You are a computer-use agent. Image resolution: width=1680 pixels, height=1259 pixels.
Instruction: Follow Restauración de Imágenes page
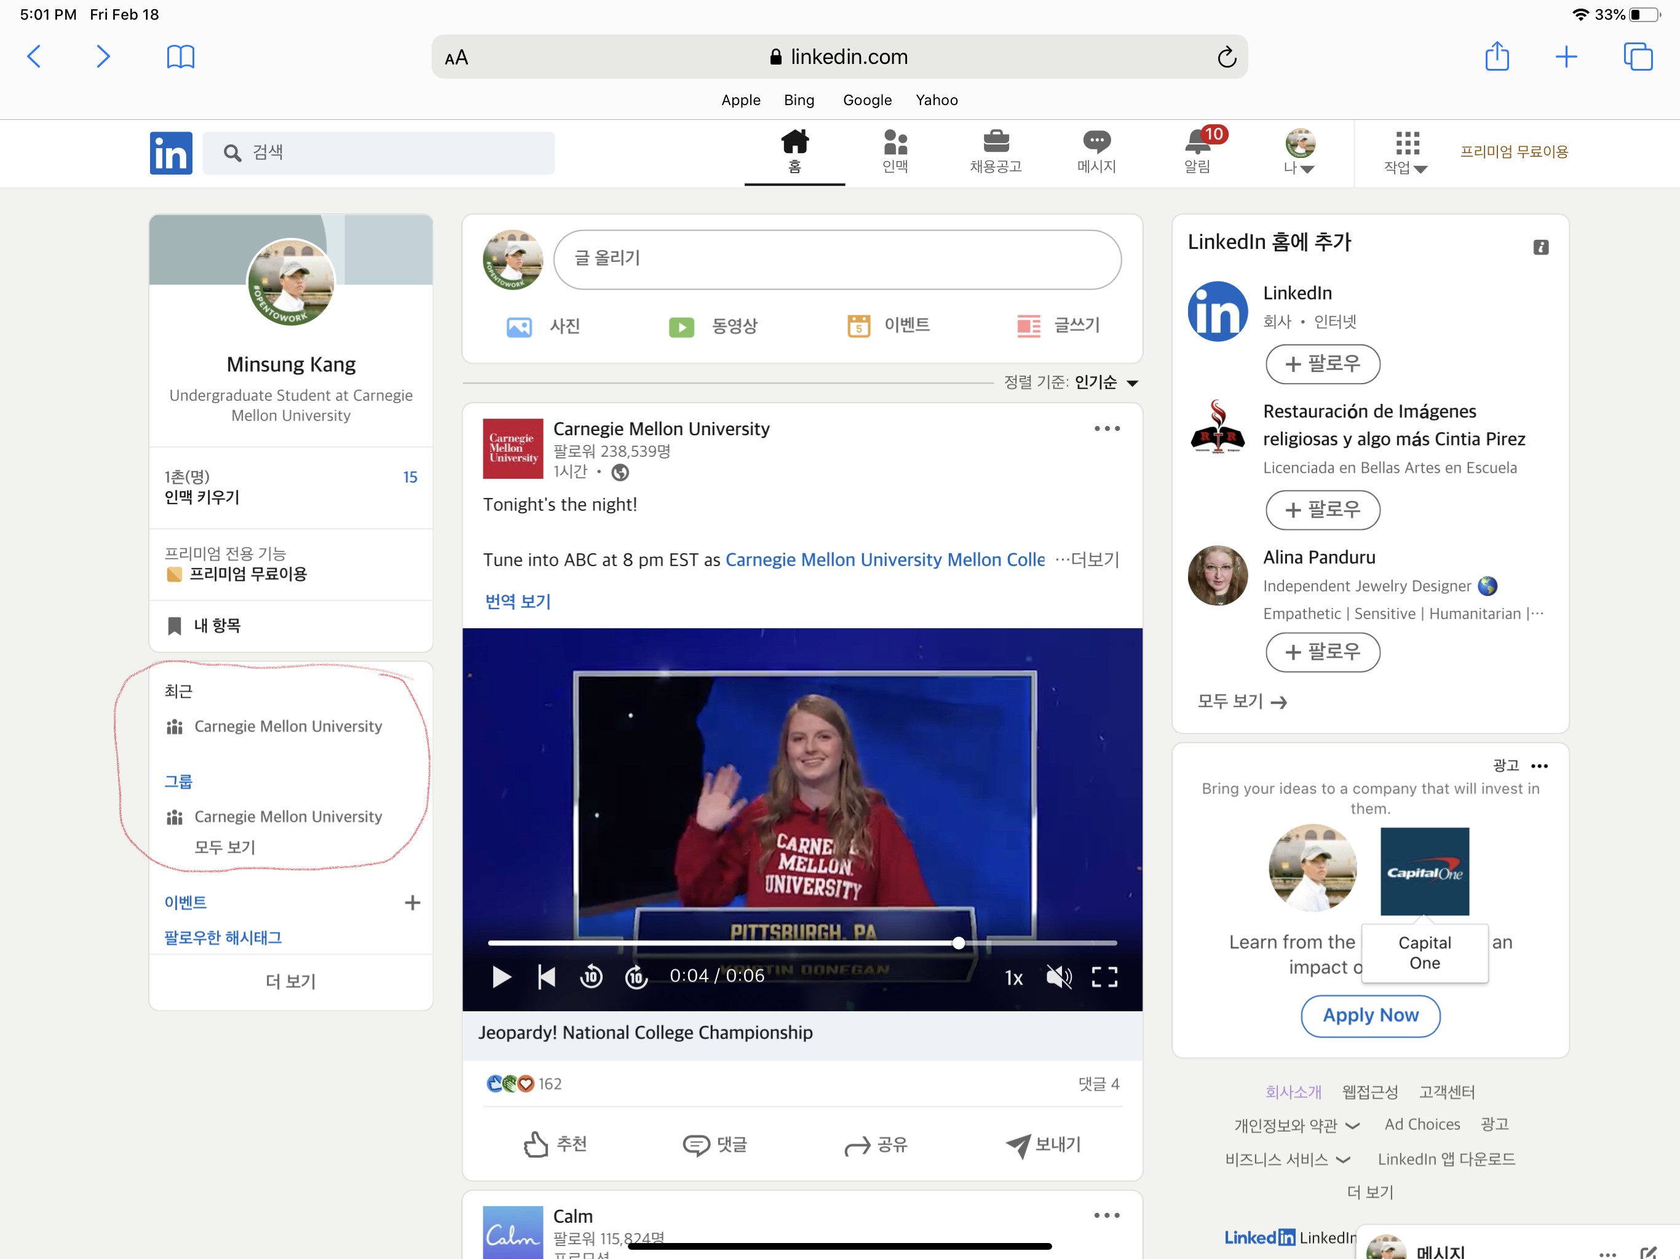tap(1322, 510)
